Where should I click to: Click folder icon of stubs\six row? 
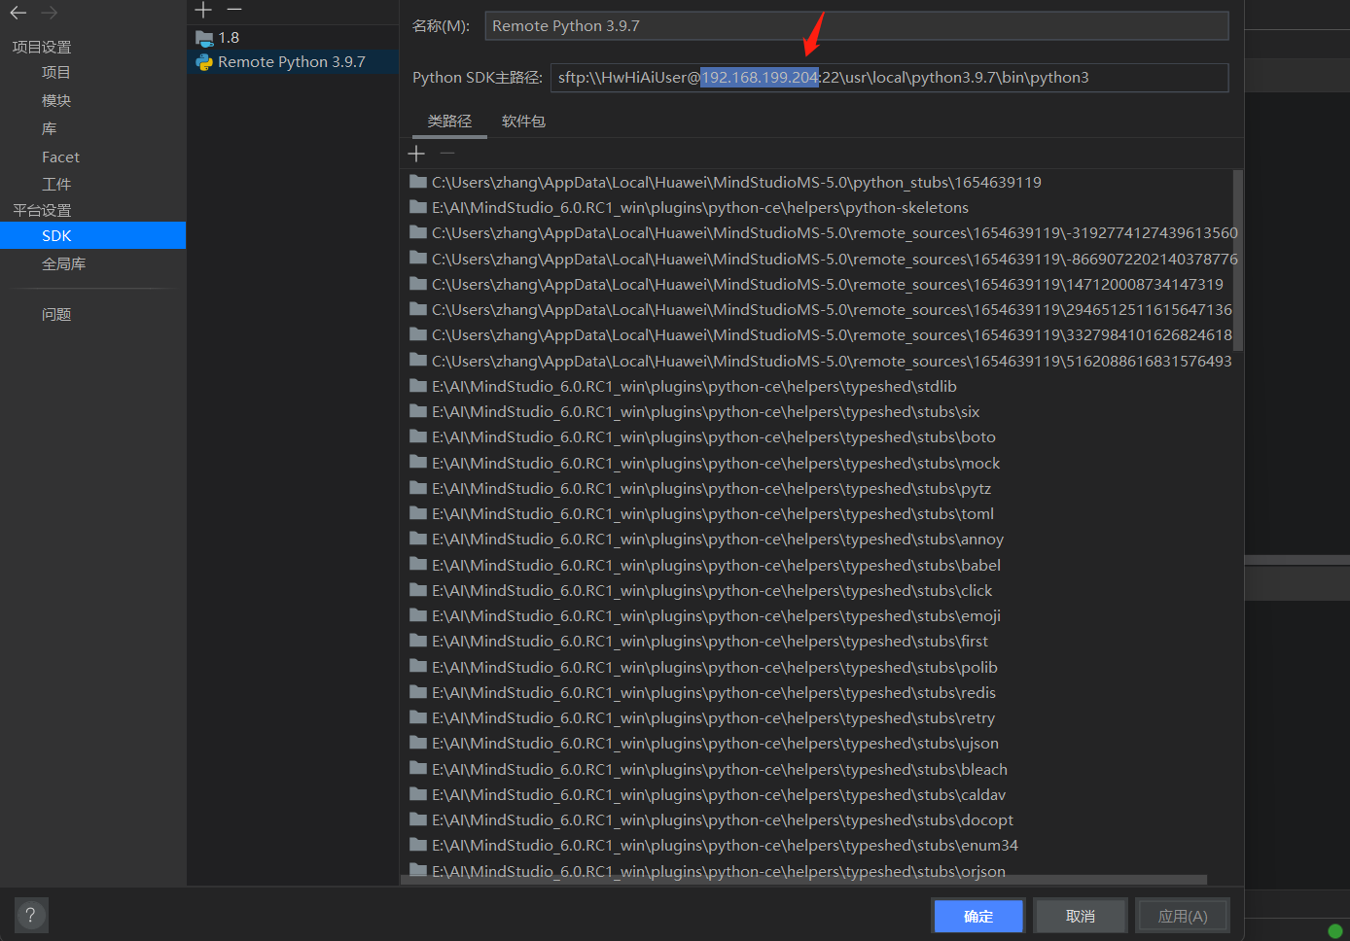[x=419, y=411]
